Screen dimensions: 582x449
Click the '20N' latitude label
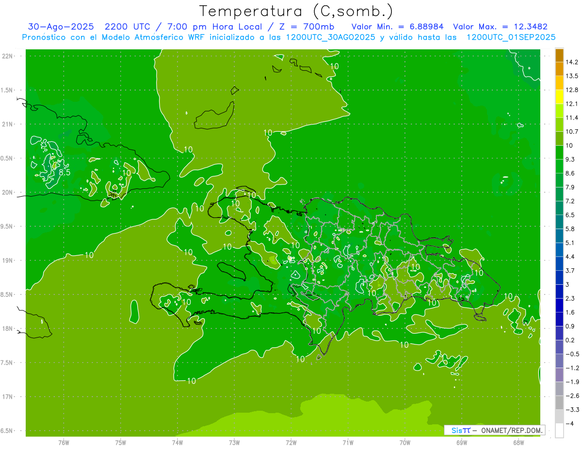8,192
